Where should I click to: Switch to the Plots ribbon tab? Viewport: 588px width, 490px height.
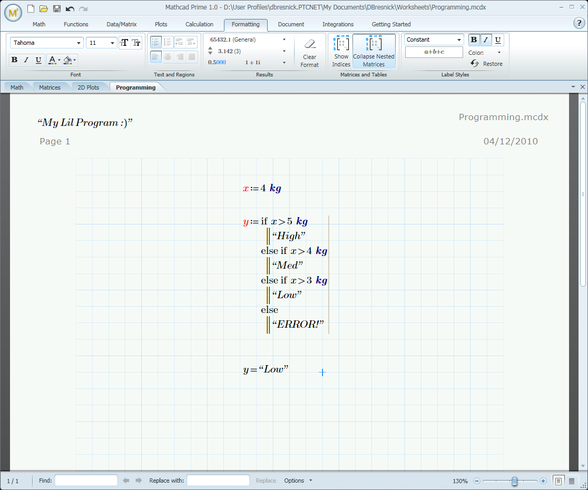point(161,24)
